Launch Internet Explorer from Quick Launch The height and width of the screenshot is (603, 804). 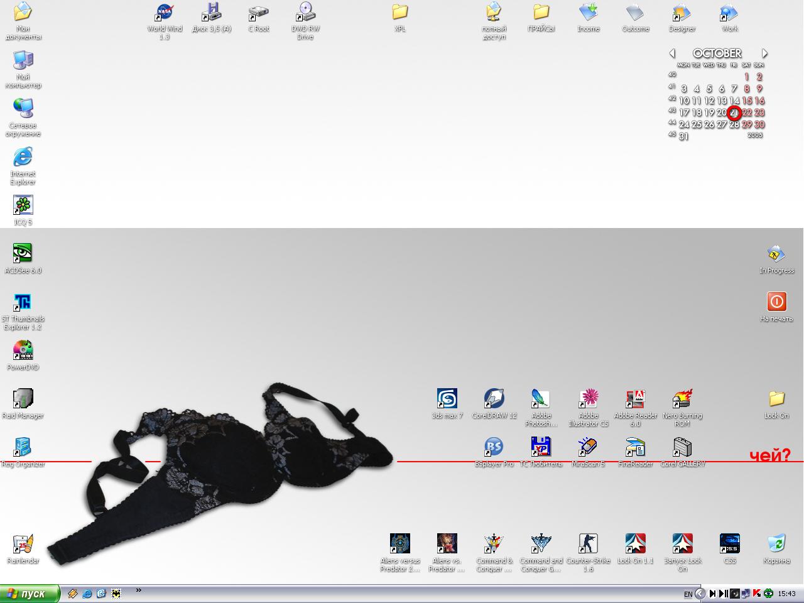[x=87, y=594]
